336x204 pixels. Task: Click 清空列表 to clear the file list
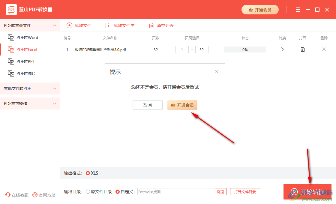[161, 25]
